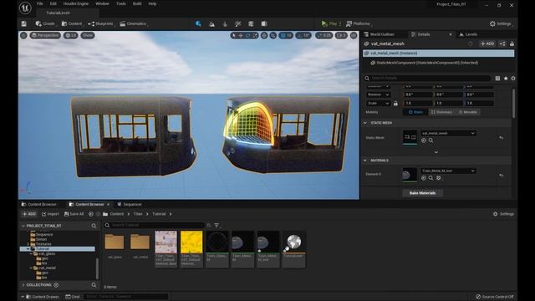Screen dimensions: 535x301
Task: Open the content browser filter icon
Action: pos(217,225)
